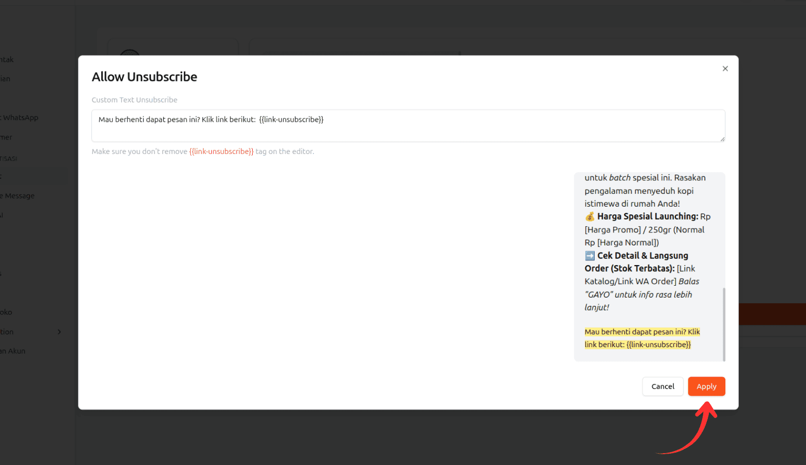Image resolution: width=806 pixels, height=465 pixels.
Task: Select the Toko sidebar entry
Action: pos(6,312)
